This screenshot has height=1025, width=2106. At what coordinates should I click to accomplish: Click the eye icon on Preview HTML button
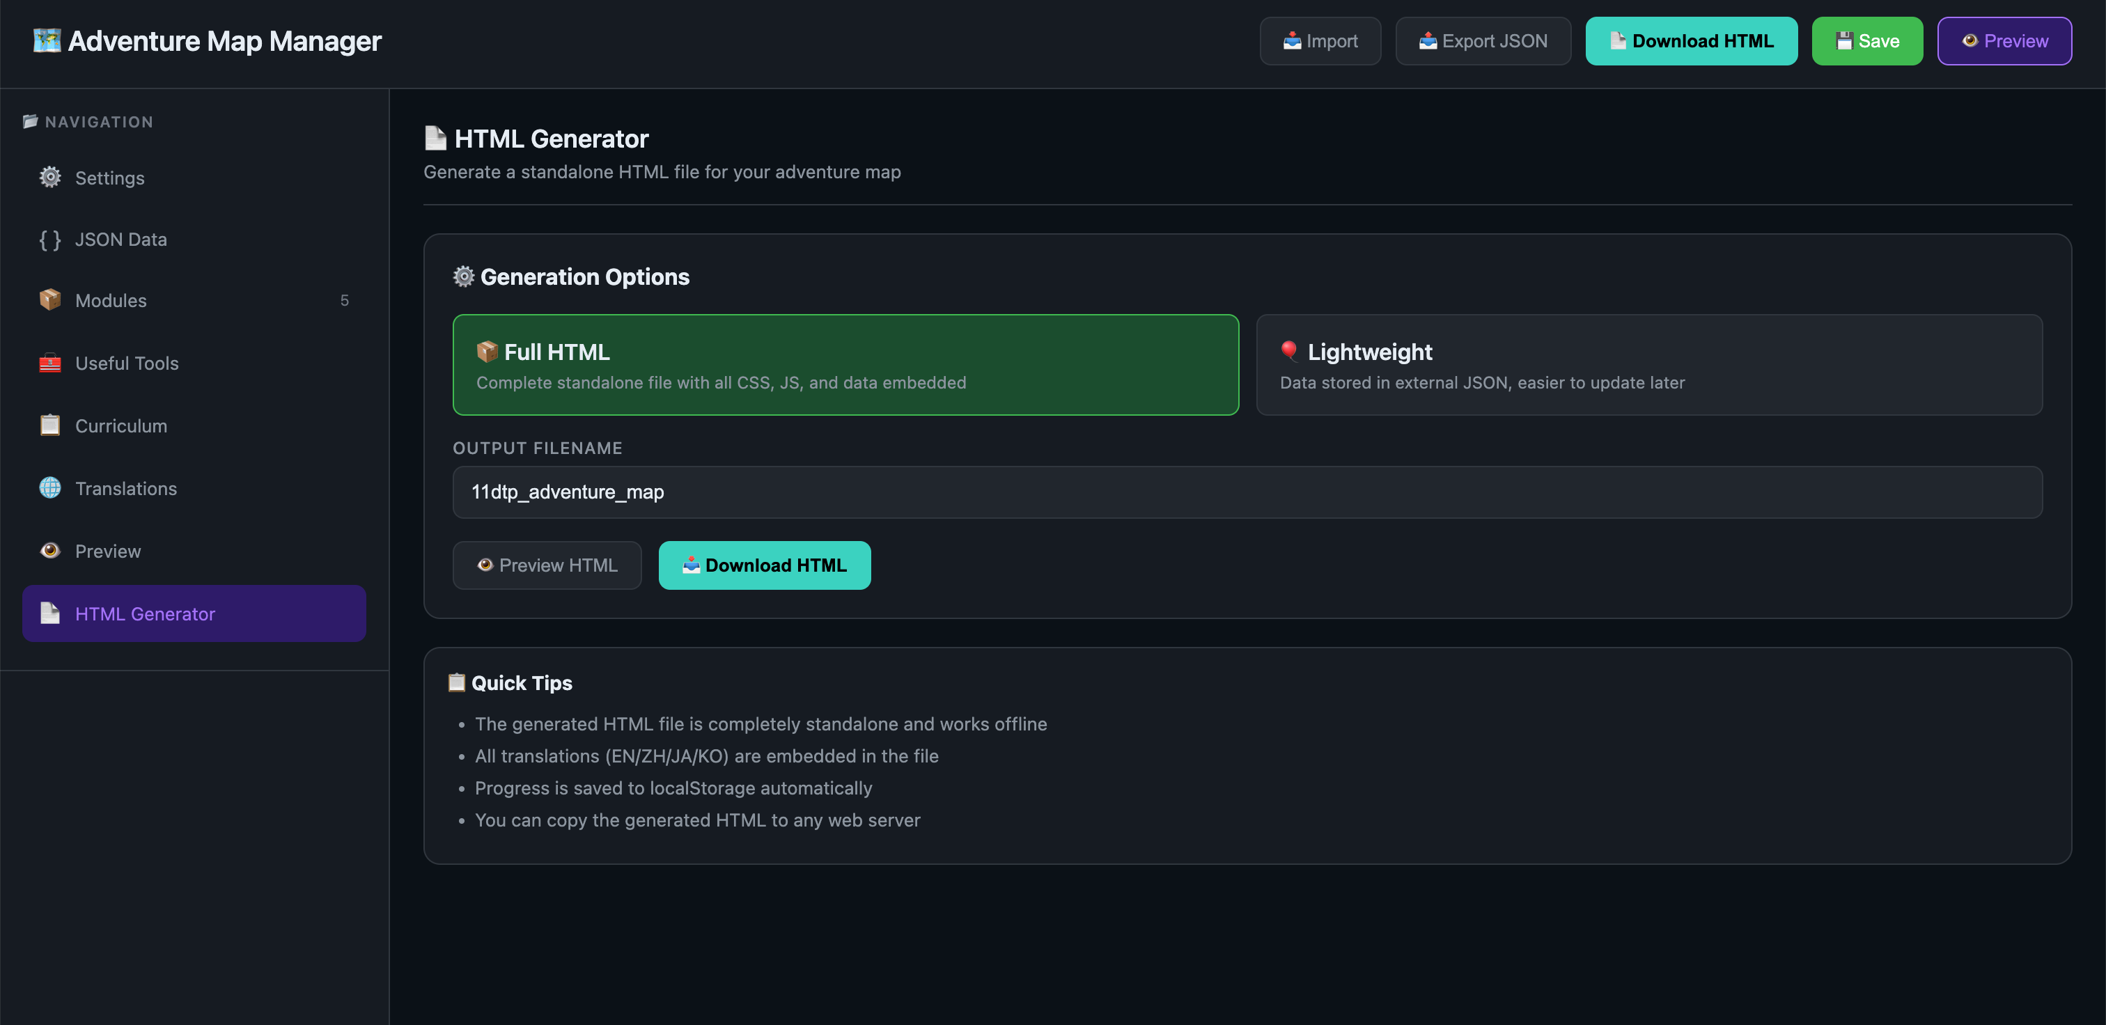(485, 565)
